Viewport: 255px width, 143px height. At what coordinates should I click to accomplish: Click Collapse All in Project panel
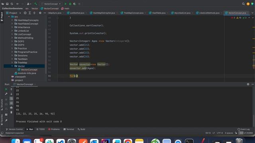pyautogui.click(x=34, y=13)
